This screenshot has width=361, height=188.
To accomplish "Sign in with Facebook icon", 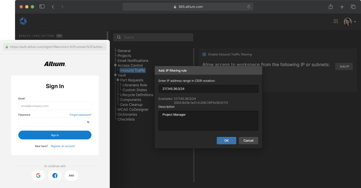I will tap(55, 175).
